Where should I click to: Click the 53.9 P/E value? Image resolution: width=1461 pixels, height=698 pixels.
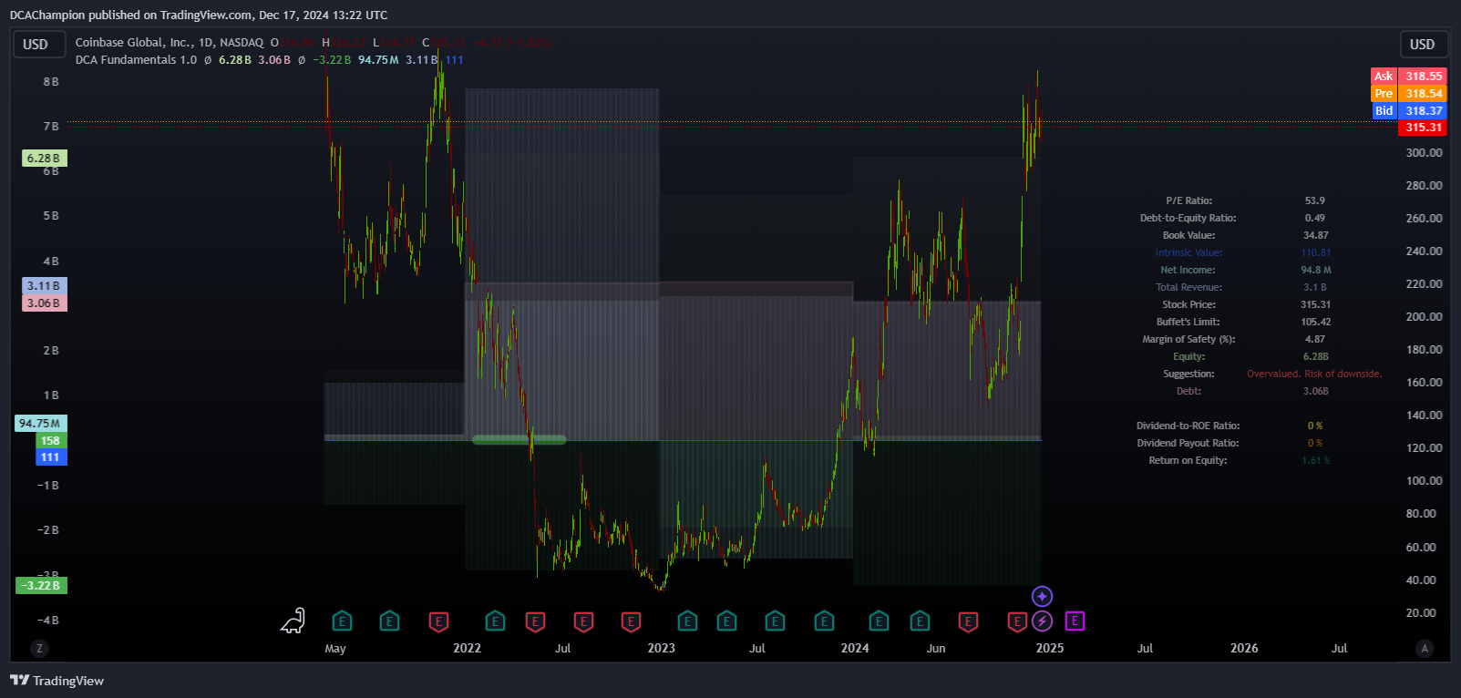1315,200
